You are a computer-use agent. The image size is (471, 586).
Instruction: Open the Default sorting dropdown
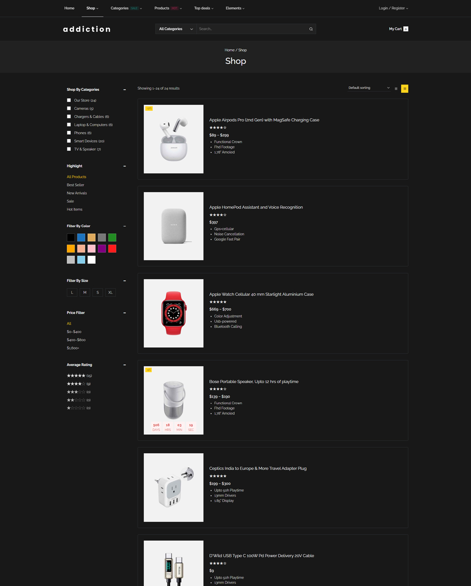369,88
